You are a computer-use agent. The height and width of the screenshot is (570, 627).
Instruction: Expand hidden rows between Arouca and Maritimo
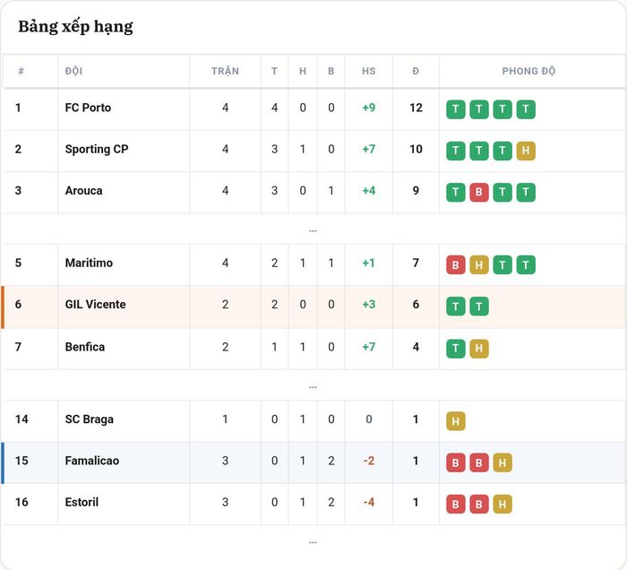(x=313, y=230)
